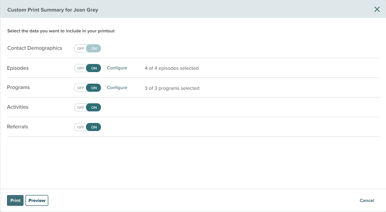Image resolution: width=386 pixels, height=212 pixels.
Task: Click the 'Activities' row label
Action: pyautogui.click(x=18, y=107)
